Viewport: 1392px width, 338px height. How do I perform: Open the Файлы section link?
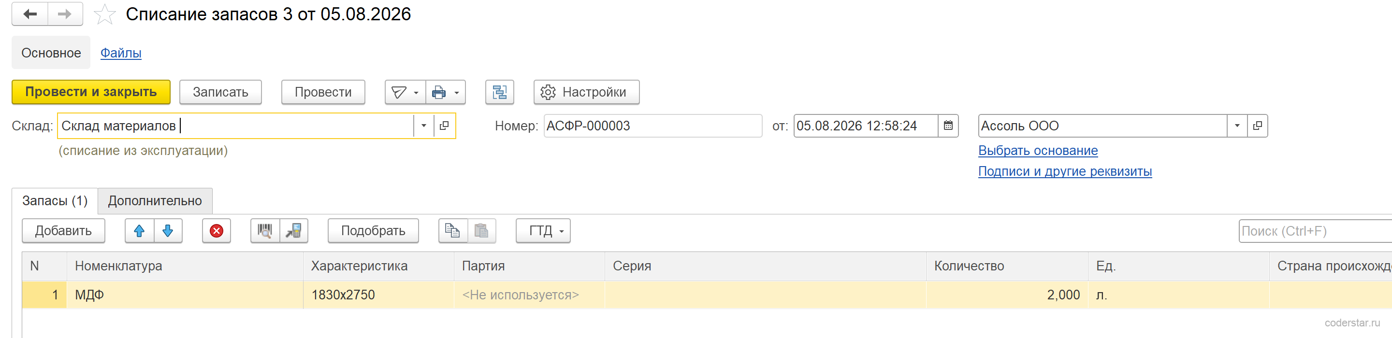point(121,53)
